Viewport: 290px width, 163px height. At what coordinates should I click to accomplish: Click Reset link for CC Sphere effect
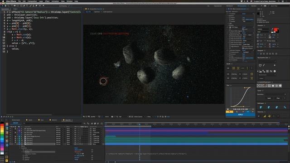click(244, 14)
